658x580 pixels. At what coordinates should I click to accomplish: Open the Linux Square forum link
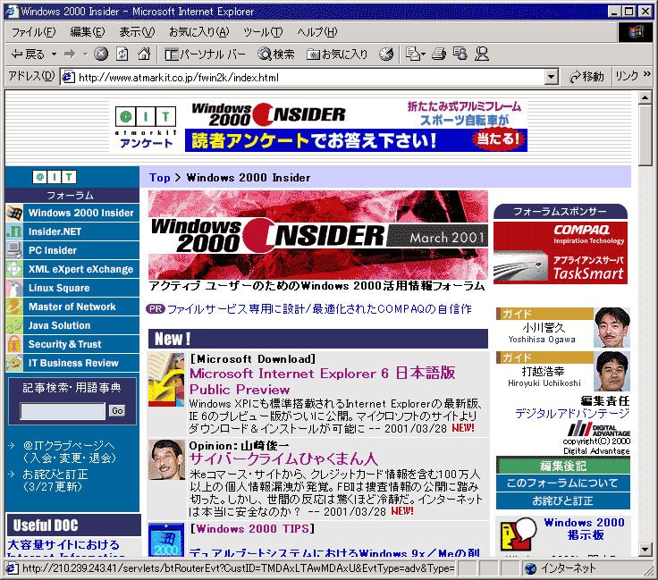(59, 288)
